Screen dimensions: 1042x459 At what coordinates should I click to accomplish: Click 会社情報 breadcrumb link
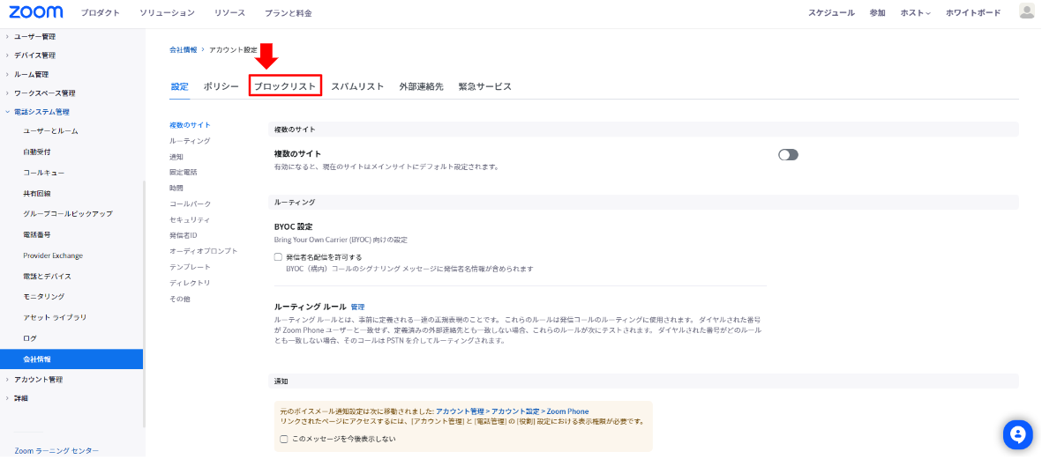[184, 49]
